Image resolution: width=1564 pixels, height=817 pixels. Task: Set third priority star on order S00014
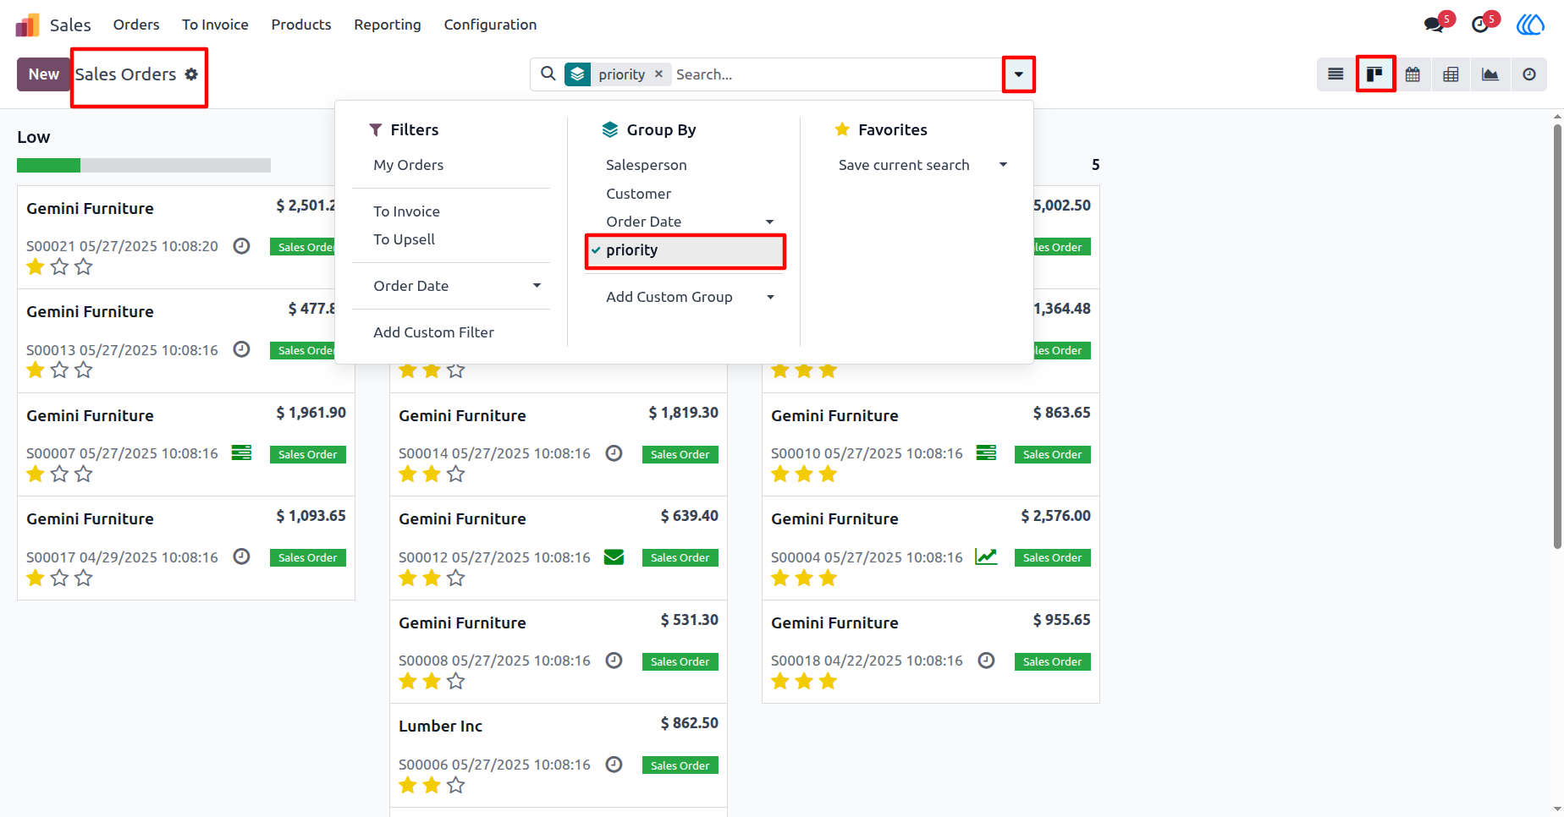455,474
